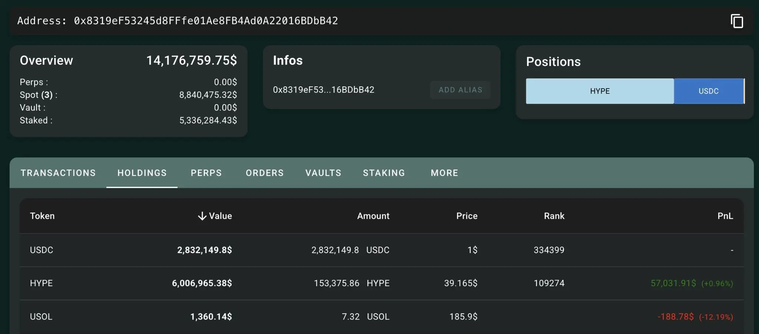Switch to the STAKING tab

coord(384,173)
